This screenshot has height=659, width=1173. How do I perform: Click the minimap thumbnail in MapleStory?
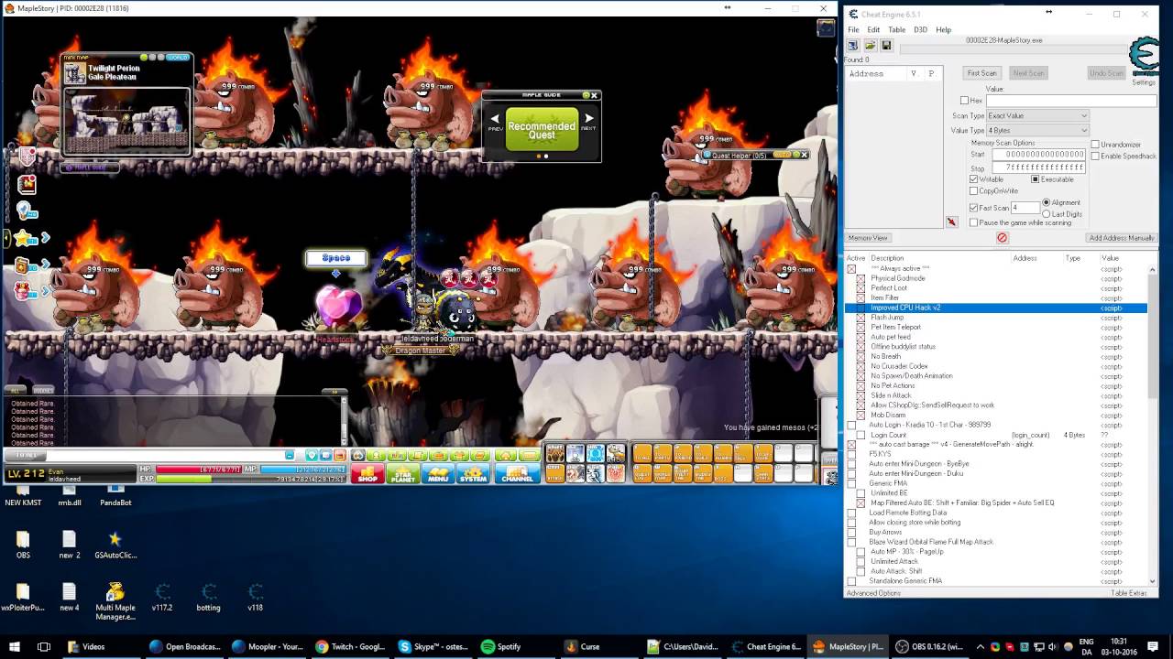126,122
